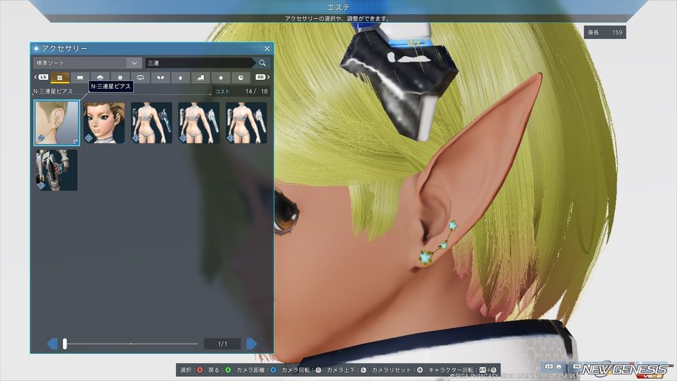The height and width of the screenshot is (381, 677).
Task: Select the fifth item thumbnail in the top row
Action: click(246, 123)
